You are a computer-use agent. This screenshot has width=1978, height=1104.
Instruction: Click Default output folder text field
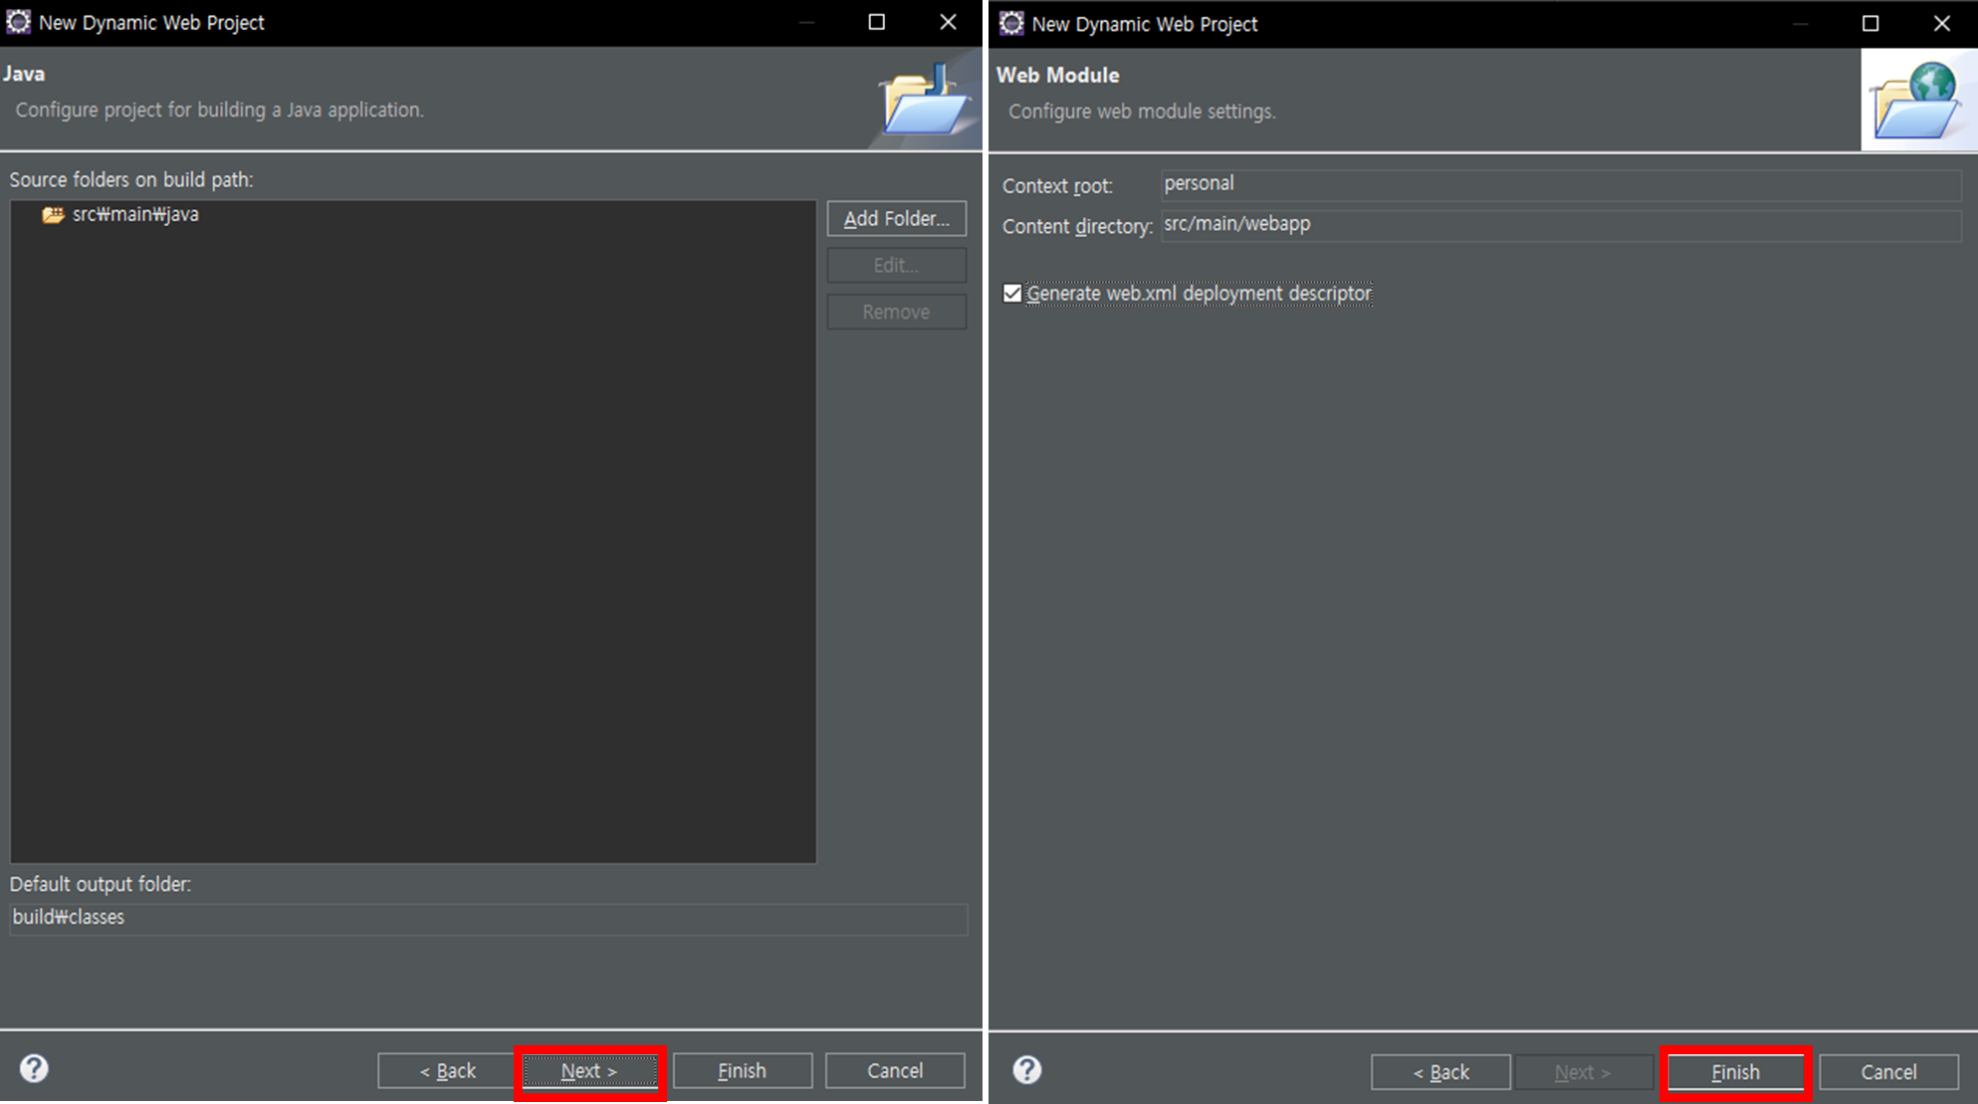tap(488, 918)
